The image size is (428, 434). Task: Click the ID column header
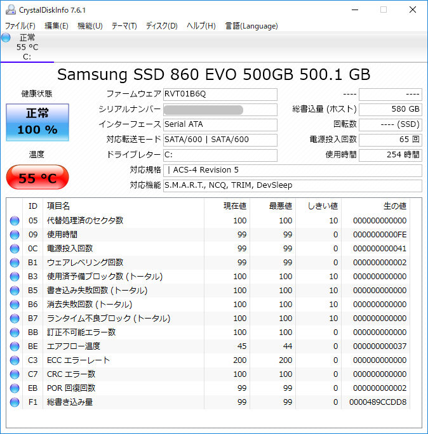(x=32, y=206)
